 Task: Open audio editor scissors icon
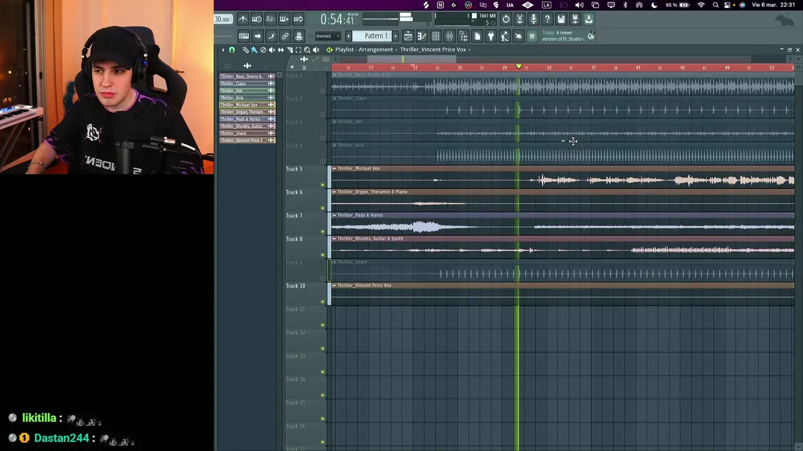point(519,19)
